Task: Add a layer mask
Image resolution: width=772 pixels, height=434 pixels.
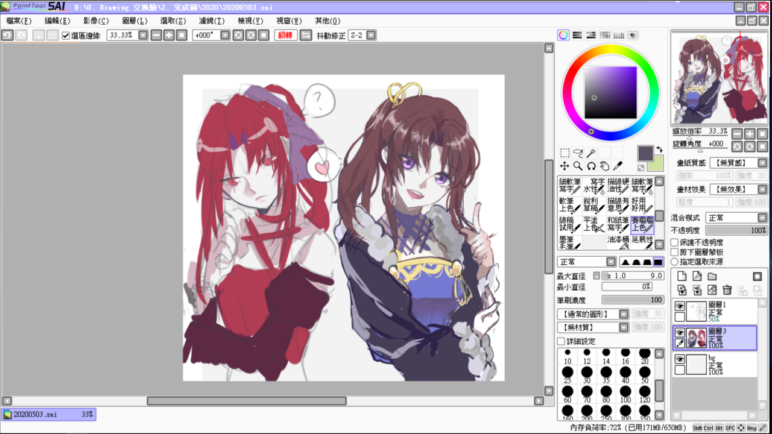Action: [757, 276]
